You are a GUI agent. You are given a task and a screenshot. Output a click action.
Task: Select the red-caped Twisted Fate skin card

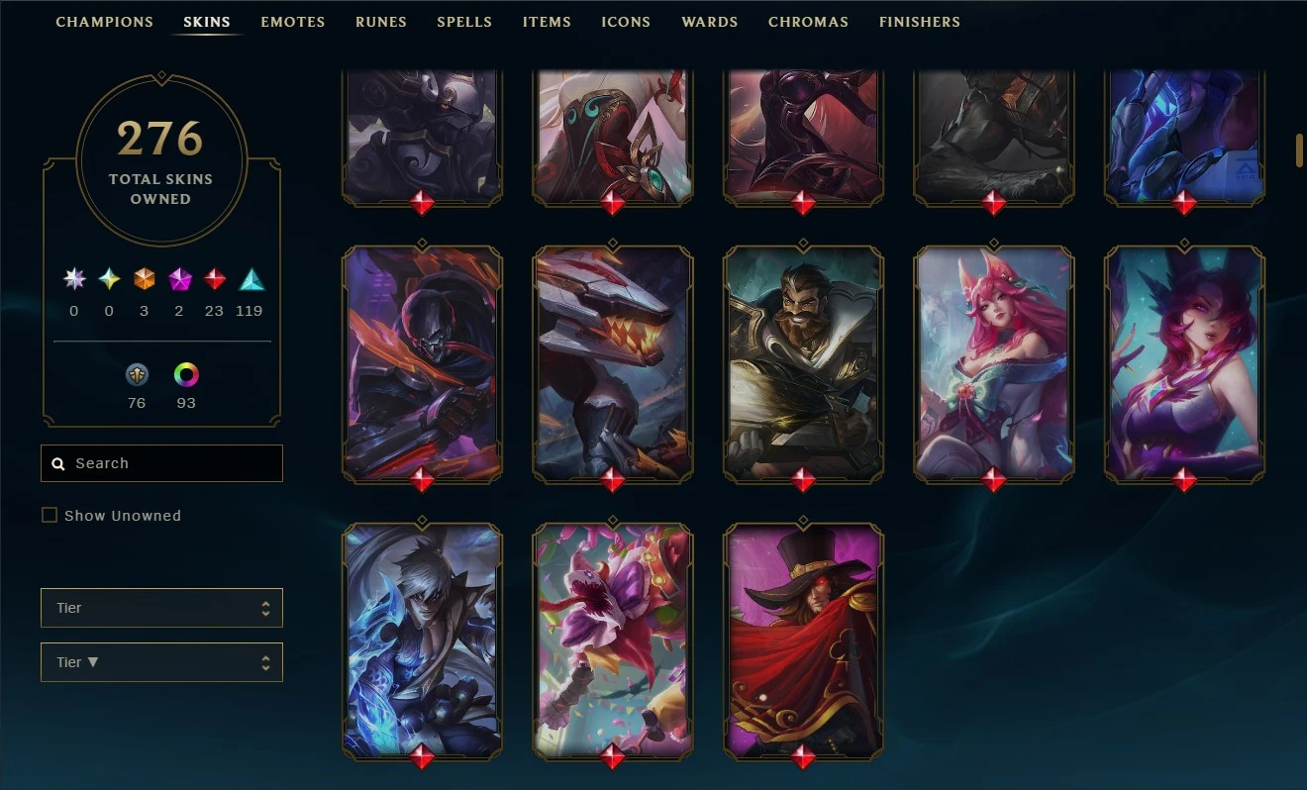(803, 642)
